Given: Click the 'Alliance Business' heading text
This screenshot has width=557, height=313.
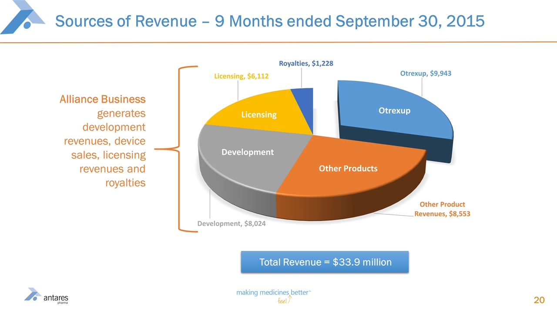Looking at the screenshot, I should 103,100.
